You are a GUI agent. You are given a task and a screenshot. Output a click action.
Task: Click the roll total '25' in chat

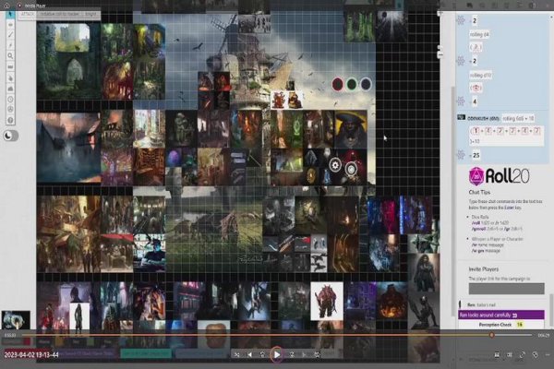pyautogui.click(x=476, y=155)
